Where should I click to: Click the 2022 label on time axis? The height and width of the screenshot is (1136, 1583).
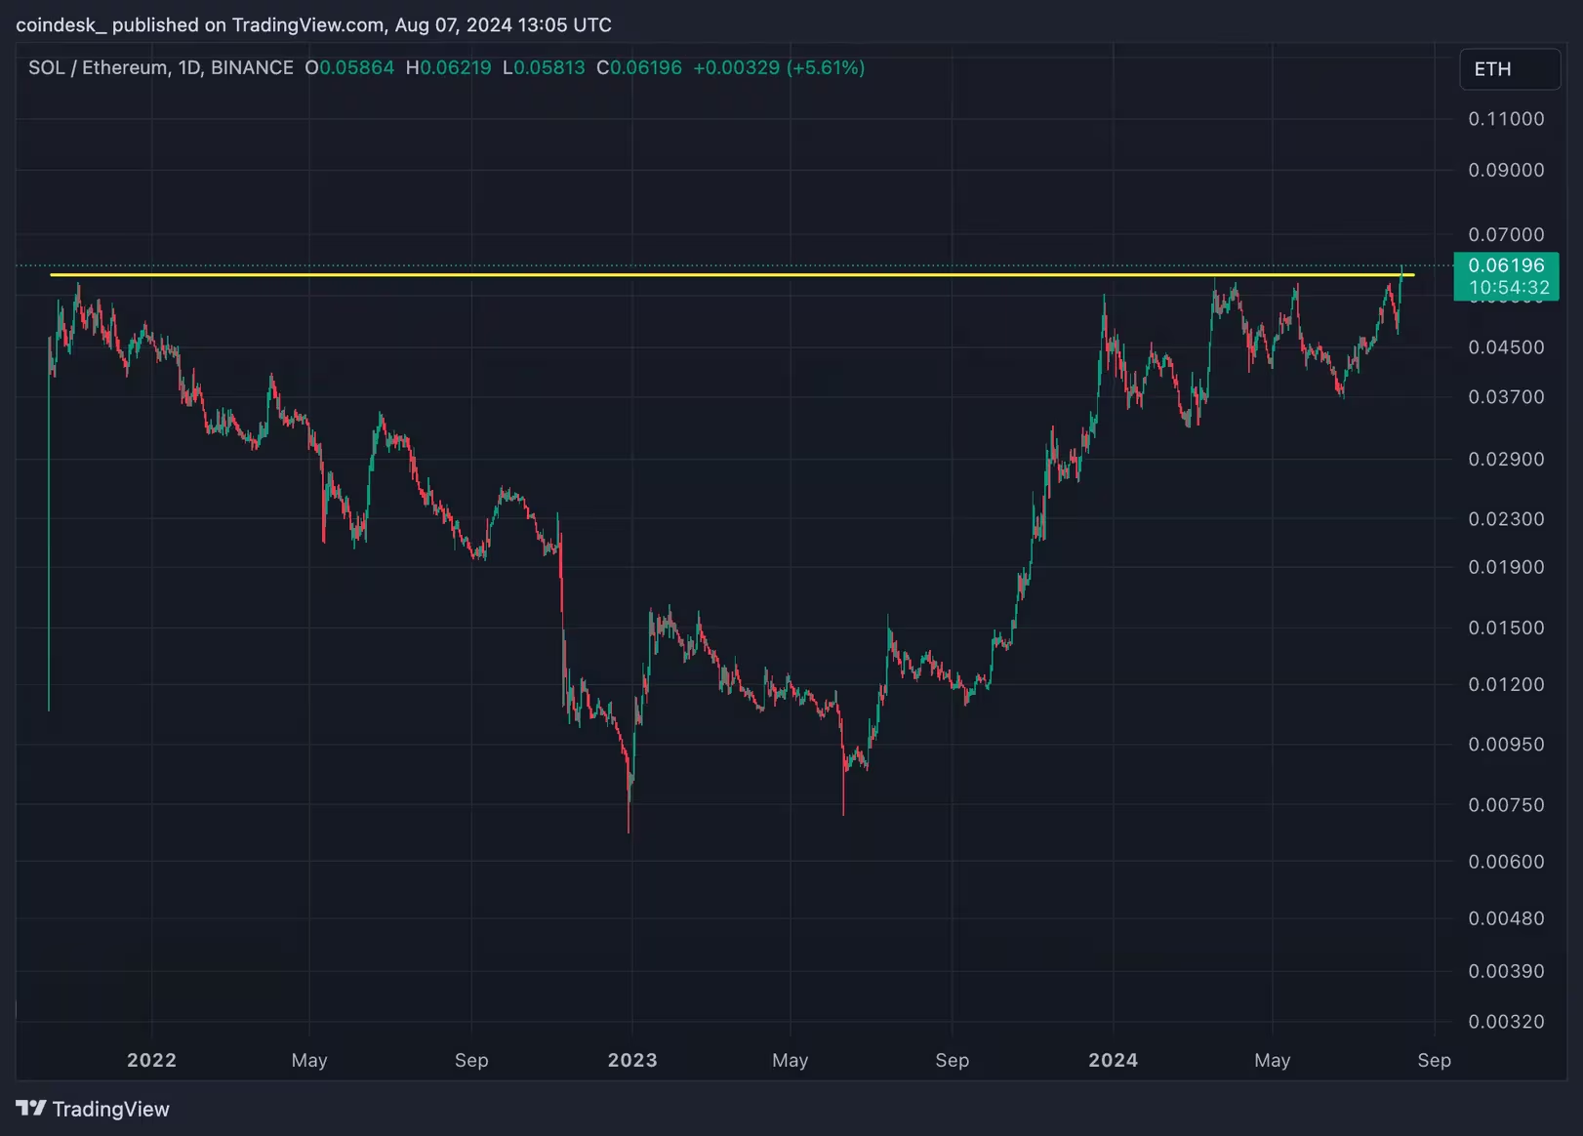pos(151,1060)
